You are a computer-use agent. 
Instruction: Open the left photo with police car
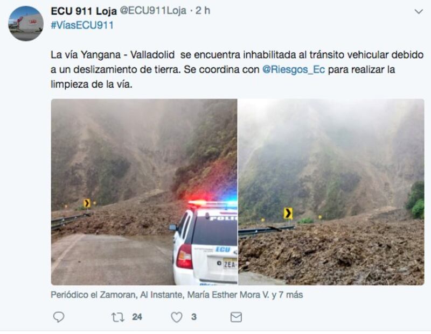coord(144,192)
